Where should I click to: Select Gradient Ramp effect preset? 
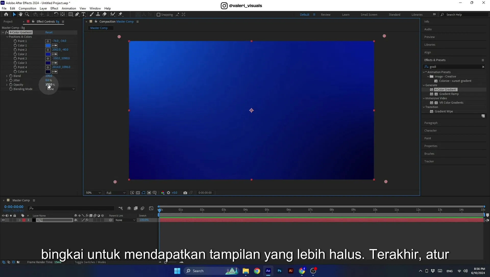pyautogui.click(x=449, y=94)
